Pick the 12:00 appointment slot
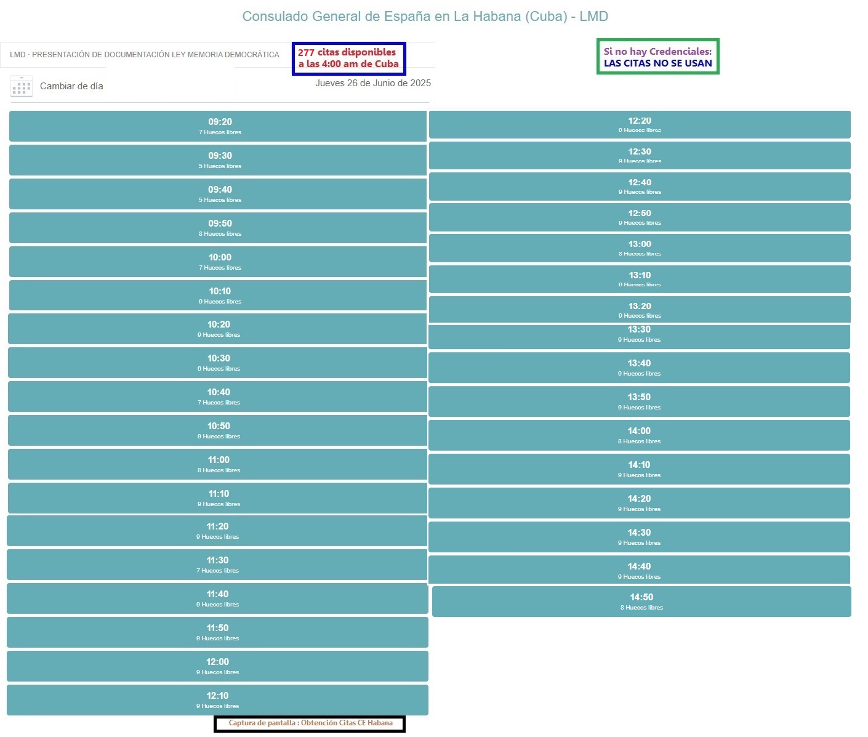 [217, 666]
